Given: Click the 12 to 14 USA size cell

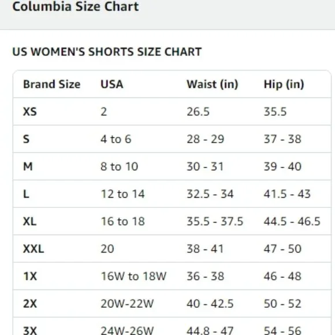Looking at the screenshot, I should tap(122, 194).
